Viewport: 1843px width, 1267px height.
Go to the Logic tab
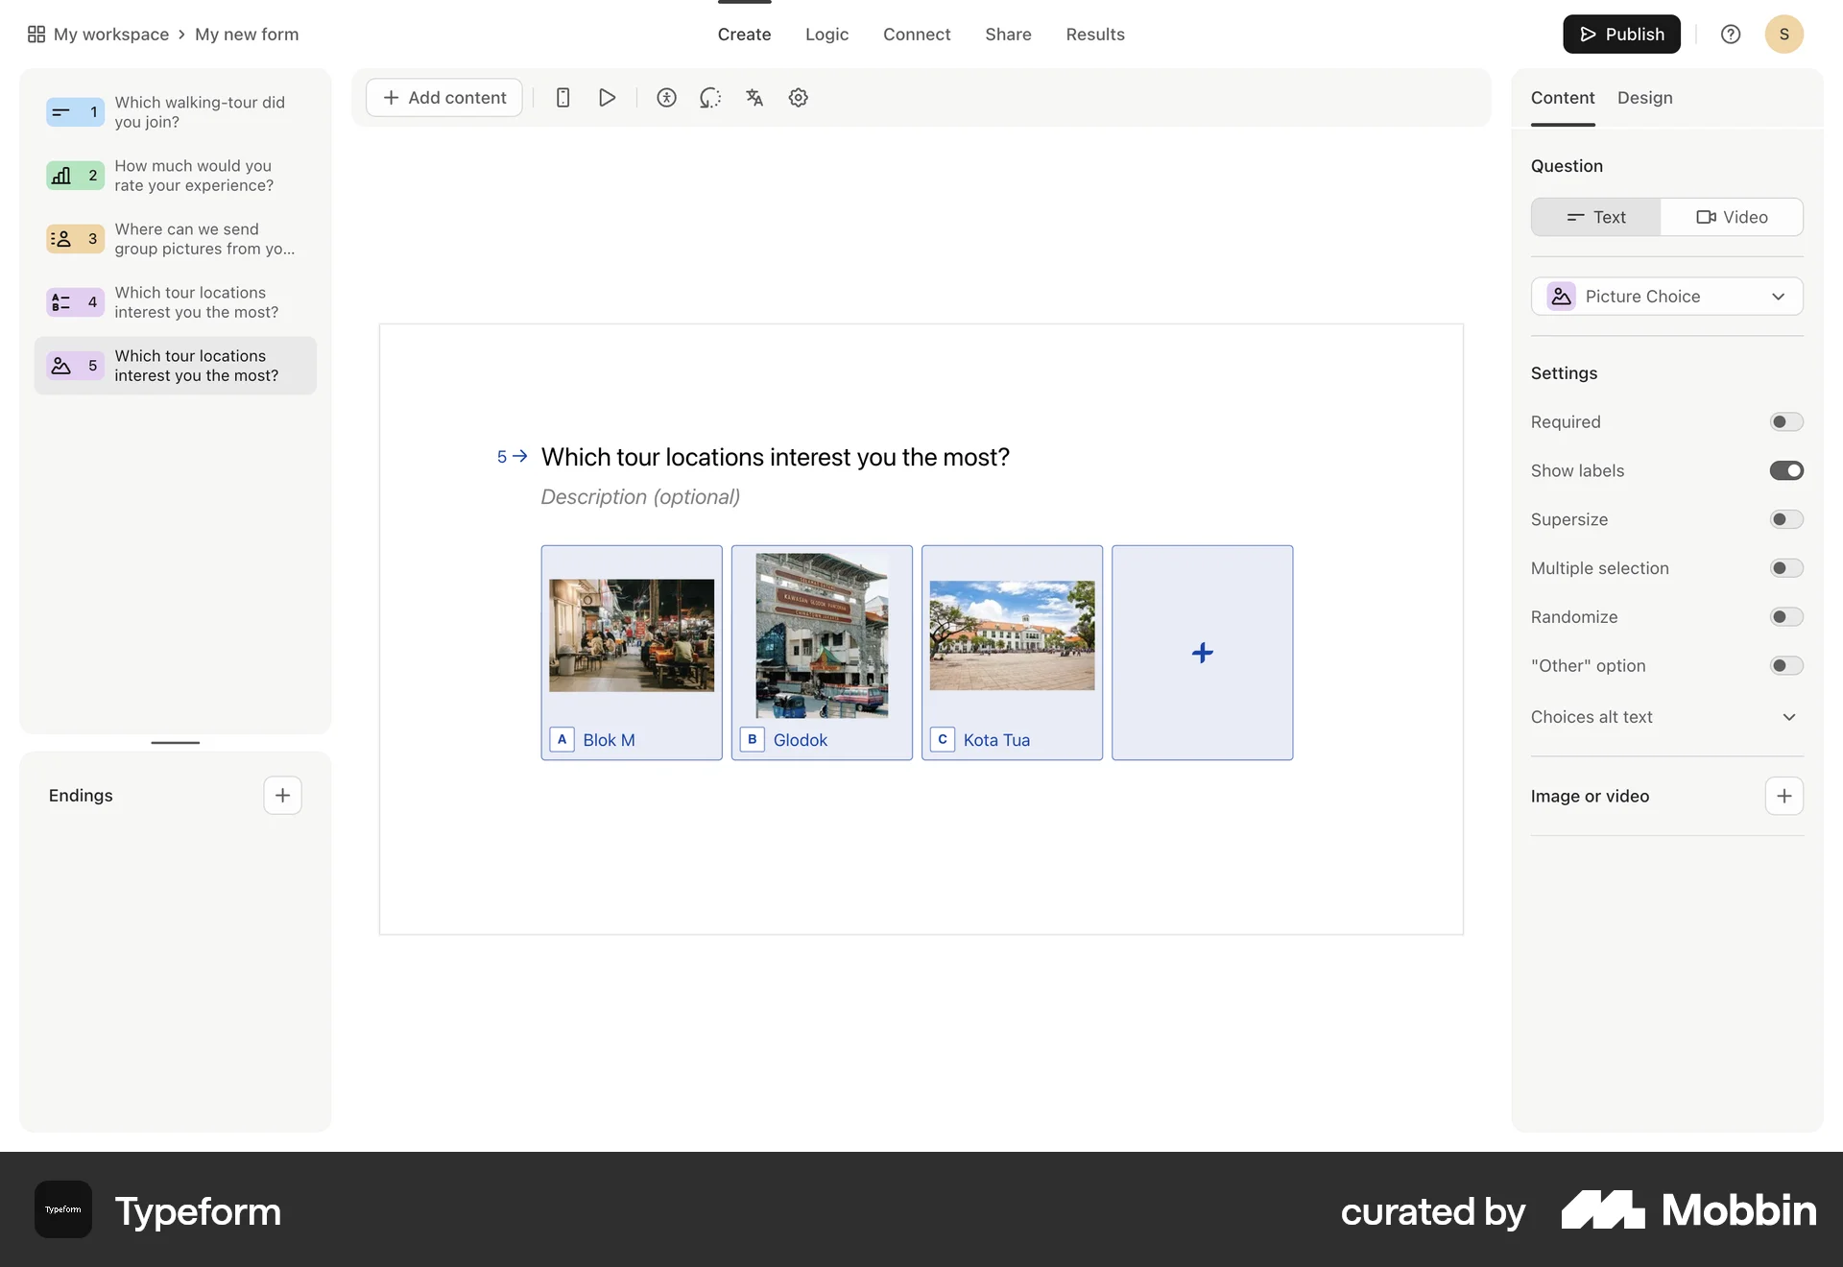tap(826, 34)
